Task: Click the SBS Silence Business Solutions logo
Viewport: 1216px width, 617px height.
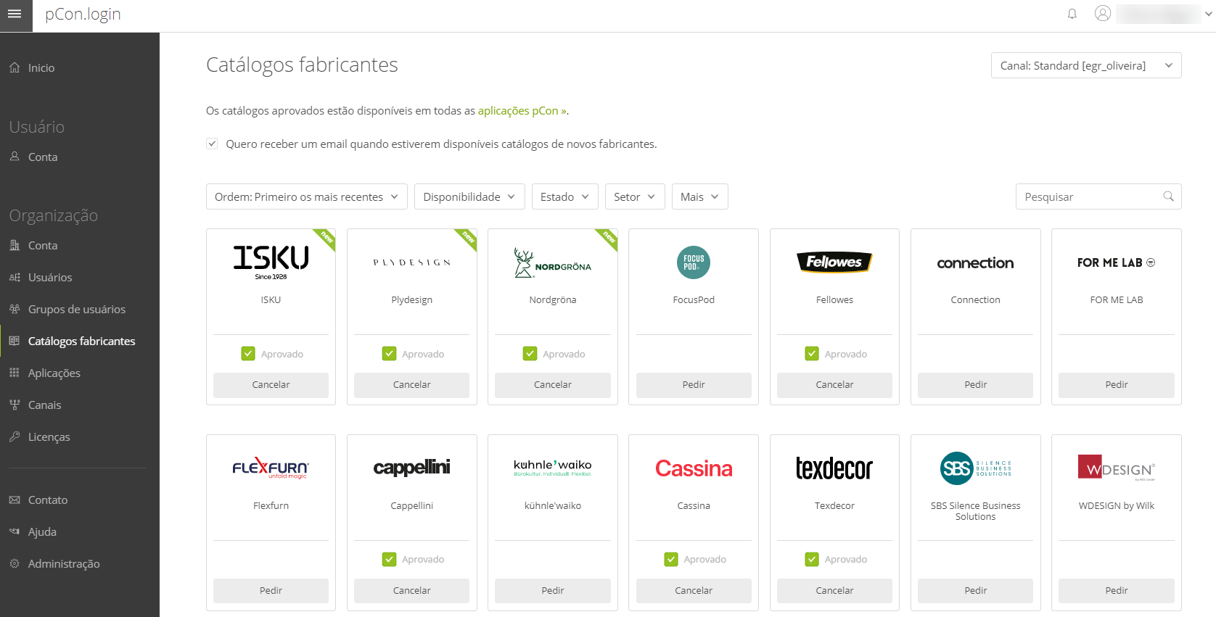Action: click(x=975, y=468)
